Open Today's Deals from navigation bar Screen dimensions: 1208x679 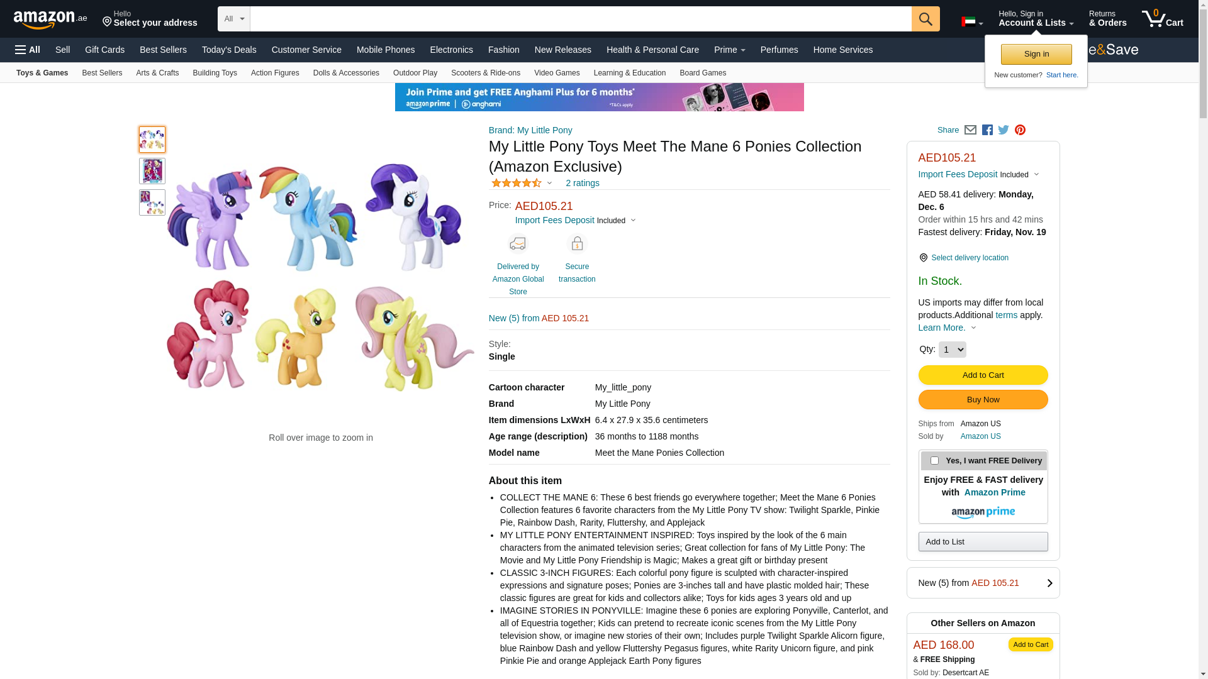click(229, 50)
